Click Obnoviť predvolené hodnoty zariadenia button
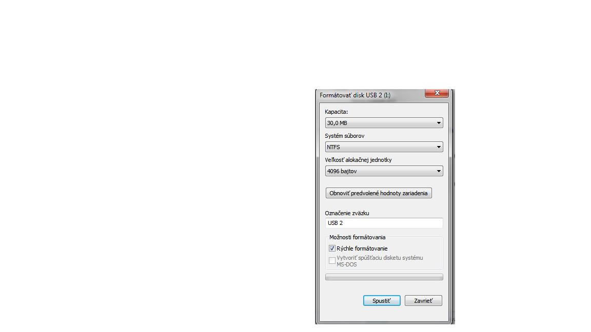Image resolution: width=591 pixels, height=332 pixels. point(379,193)
